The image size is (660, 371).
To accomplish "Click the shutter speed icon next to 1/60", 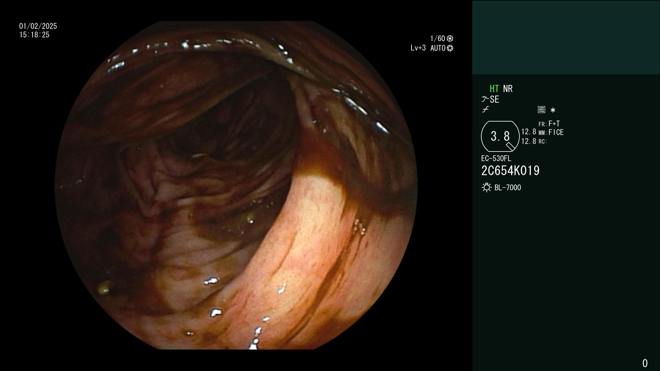I will coord(450,38).
